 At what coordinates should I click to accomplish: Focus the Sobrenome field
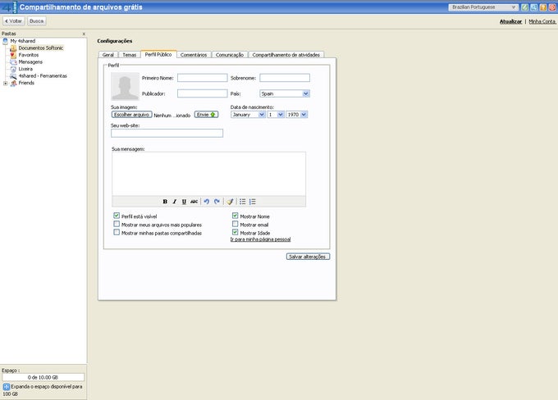285,78
